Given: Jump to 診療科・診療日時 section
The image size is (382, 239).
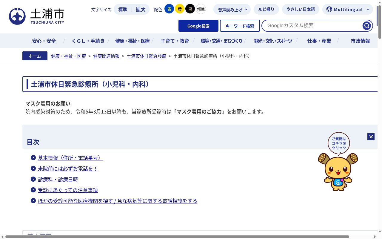Looking at the screenshot, I should (x=58, y=179).
